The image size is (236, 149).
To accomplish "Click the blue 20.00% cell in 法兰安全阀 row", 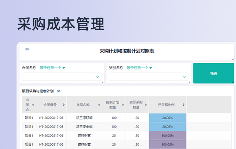I will tap(168, 127).
